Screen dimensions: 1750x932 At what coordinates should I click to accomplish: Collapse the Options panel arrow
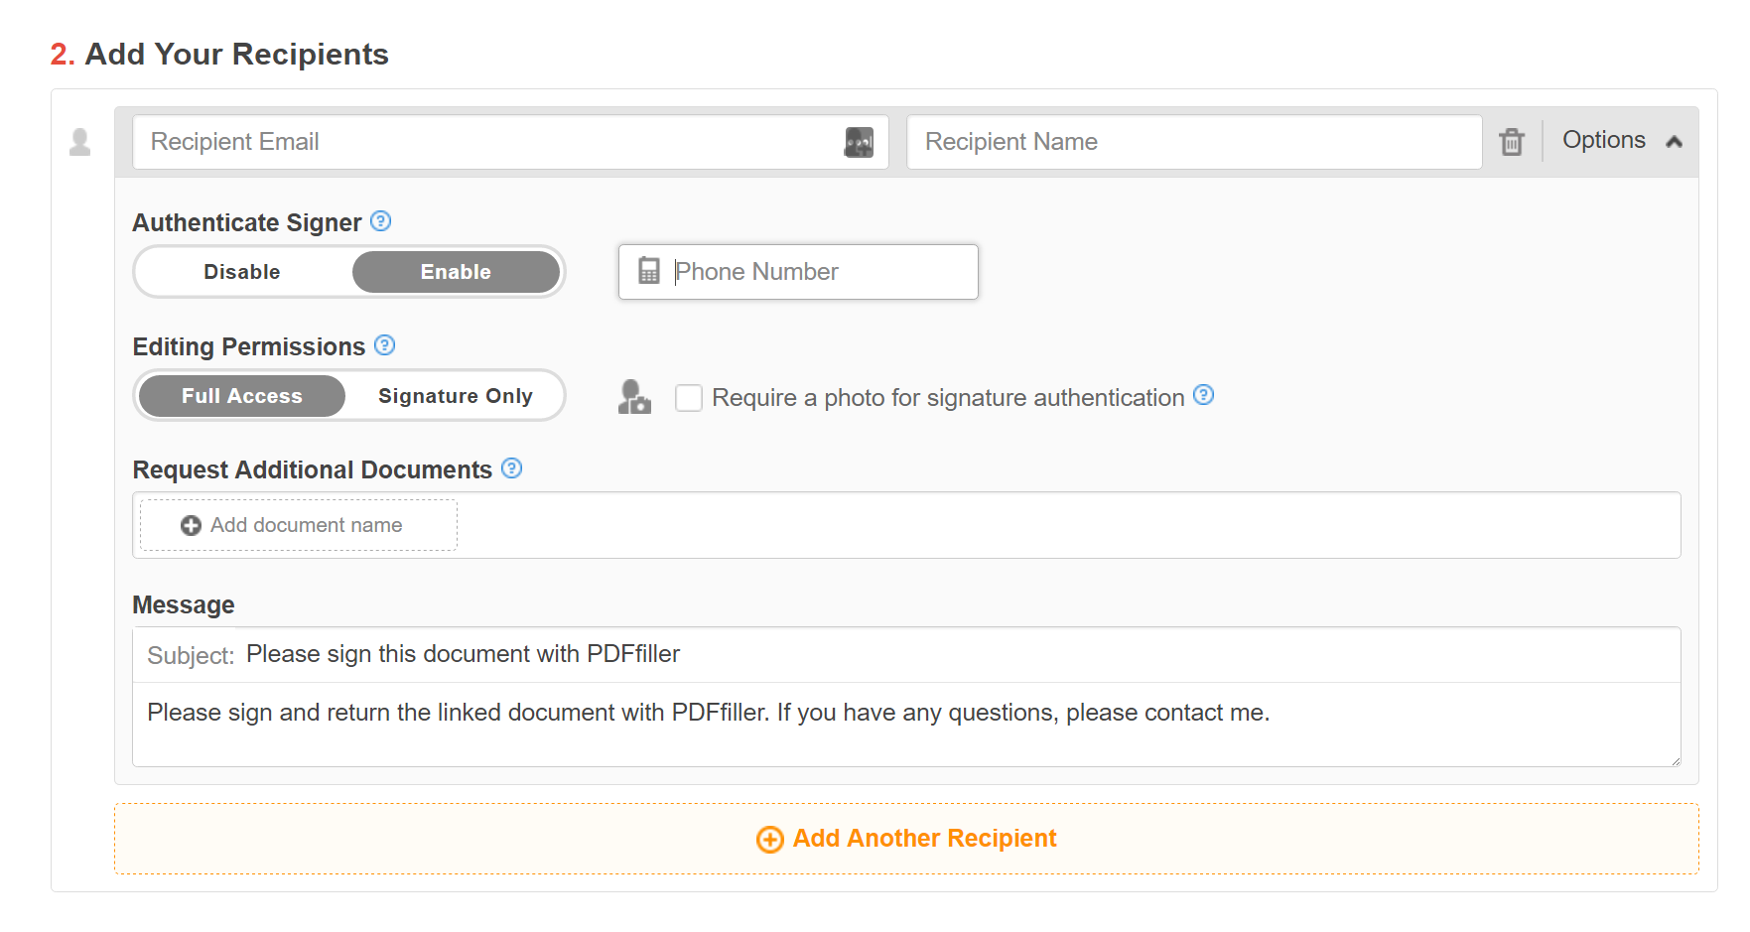tap(1675, 142)
